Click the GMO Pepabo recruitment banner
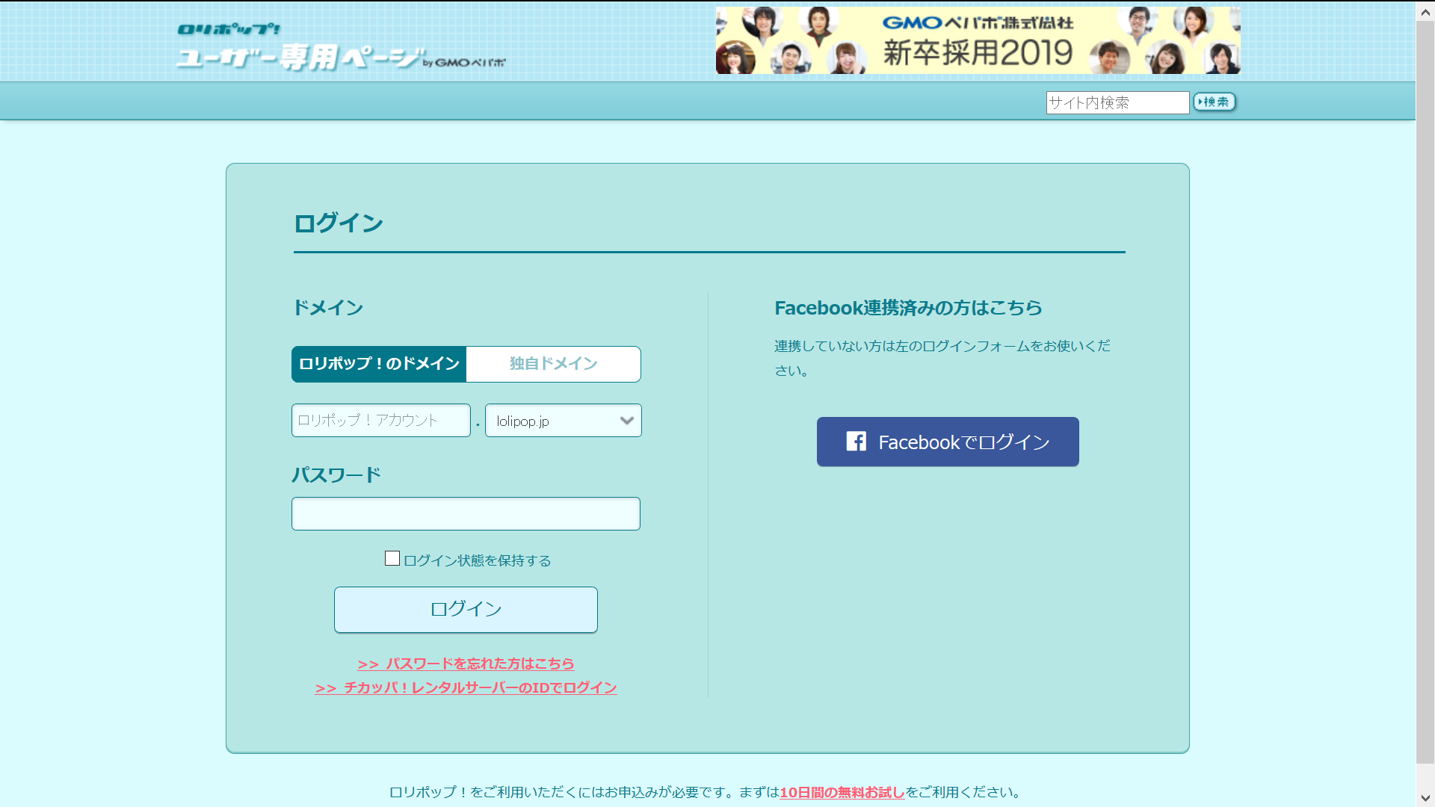The width and height of the screenshot is (1435, 807). (x=978, y=40)
